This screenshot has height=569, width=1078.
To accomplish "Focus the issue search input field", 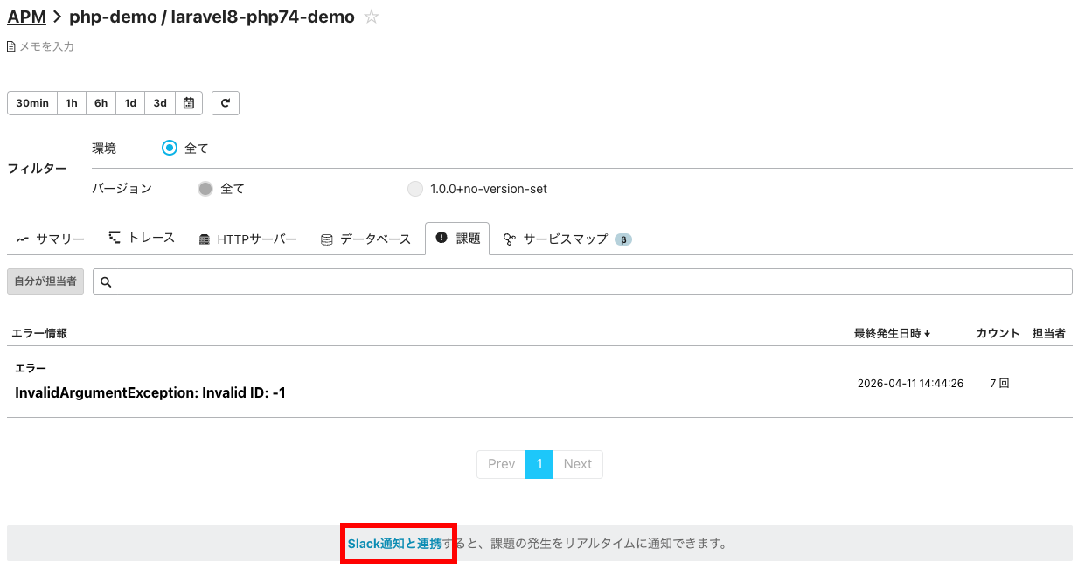I will coord(582,281).
